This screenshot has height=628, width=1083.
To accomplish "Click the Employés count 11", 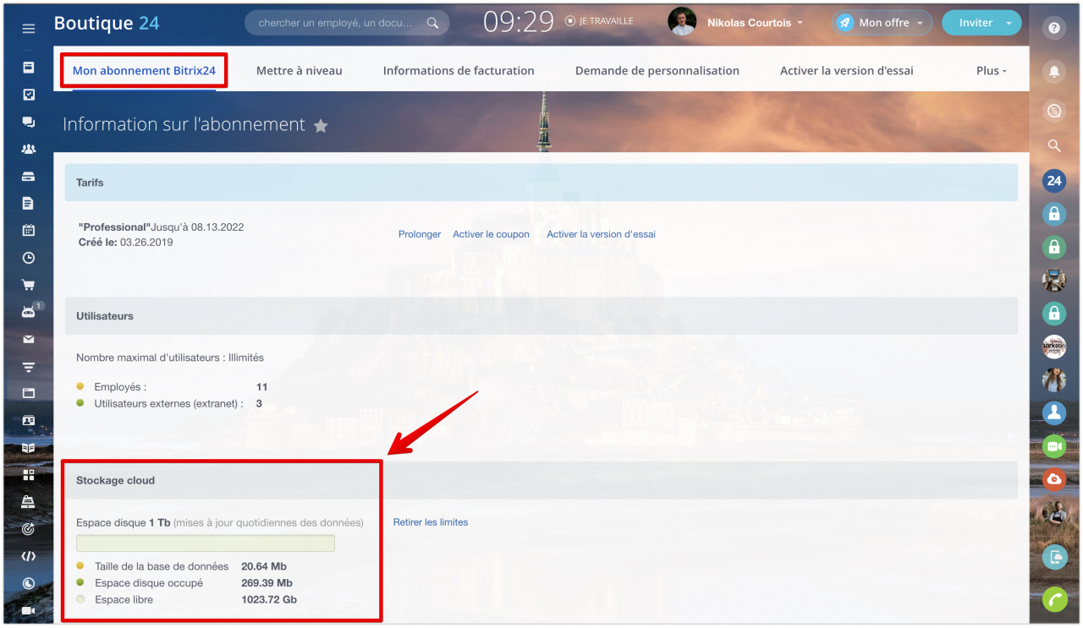I will click(x=261, y=387).
